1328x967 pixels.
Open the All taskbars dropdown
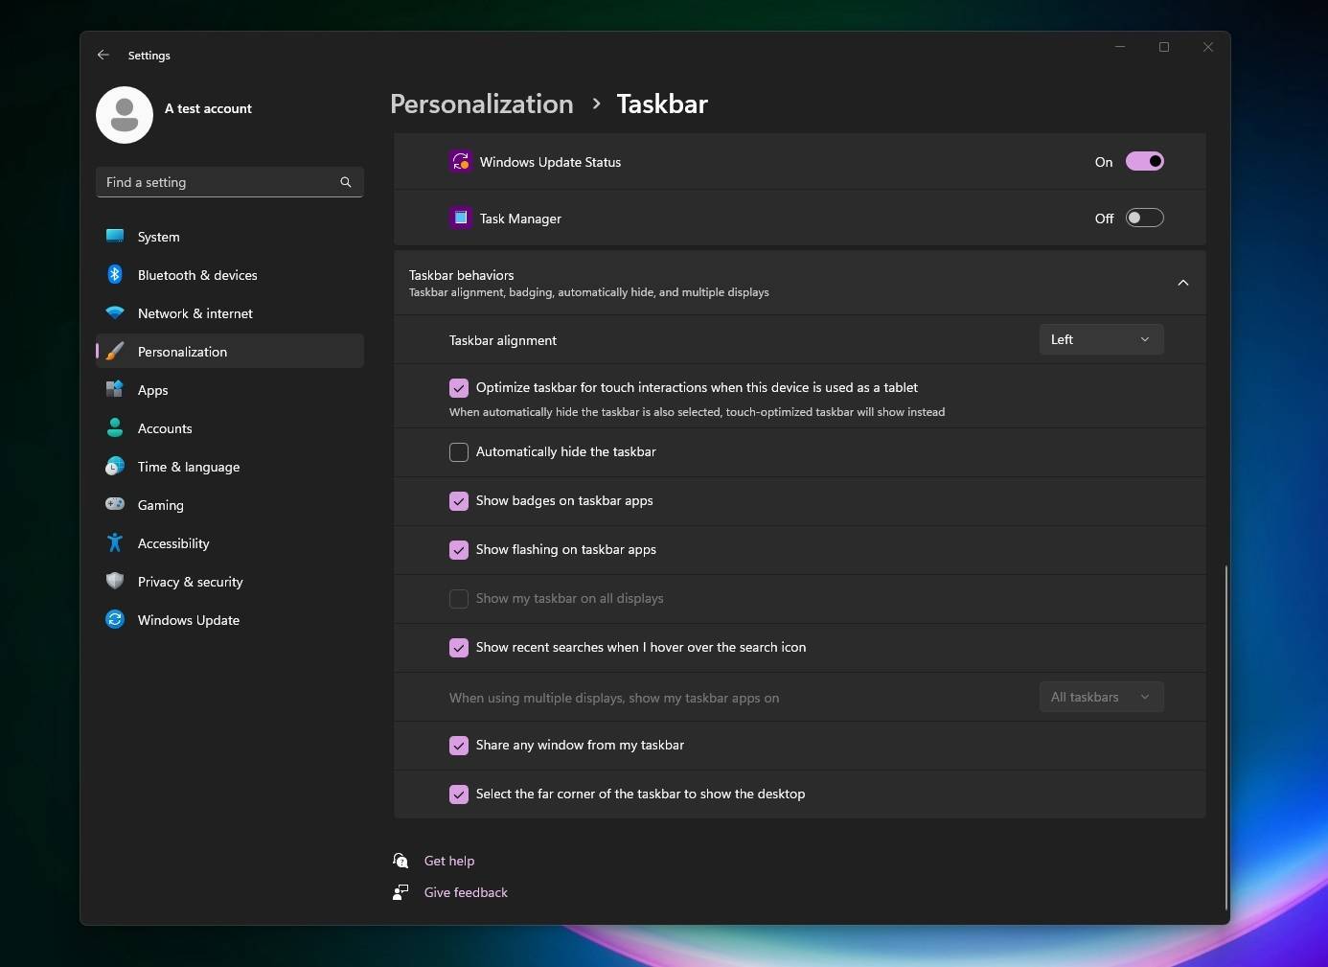click(1100, 697)
